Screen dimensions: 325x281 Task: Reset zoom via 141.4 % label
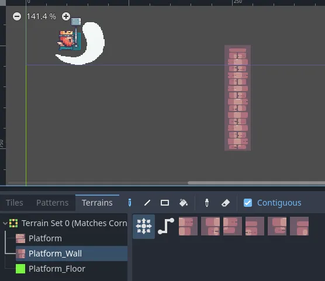[42, 16]
